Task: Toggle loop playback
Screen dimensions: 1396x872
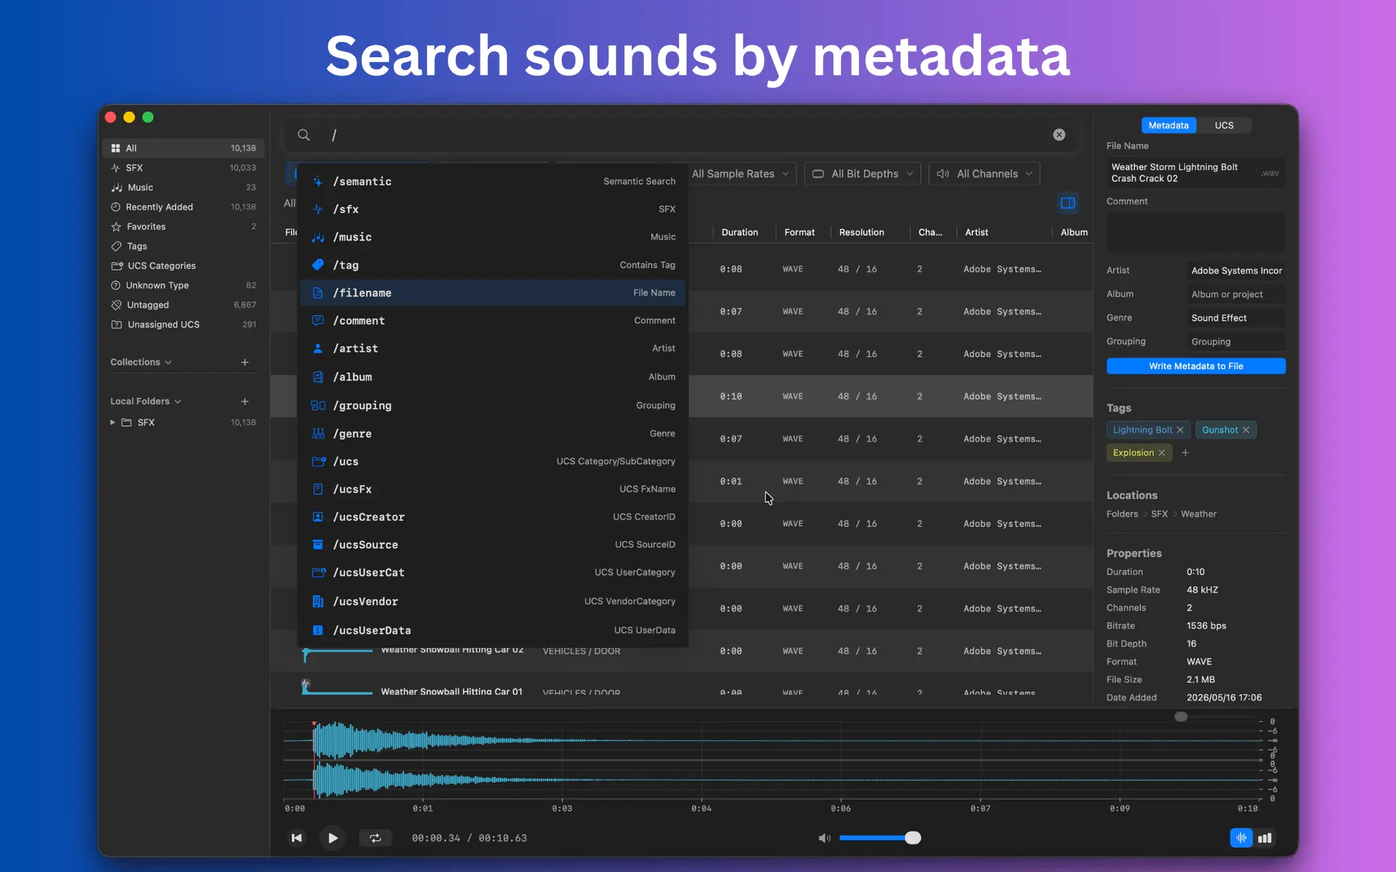Action: (x=376, y=838)
